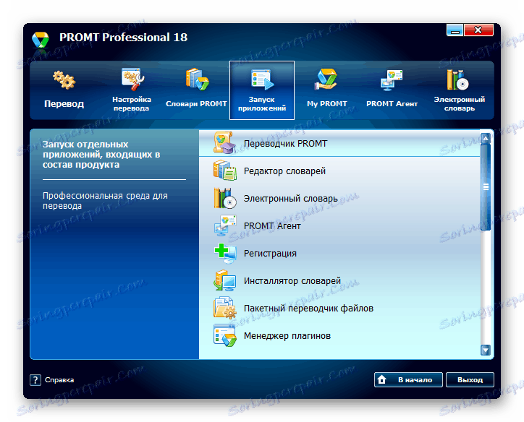Open the Словари PROMT tab label
The image size is (524, 422).
point(196,104)
